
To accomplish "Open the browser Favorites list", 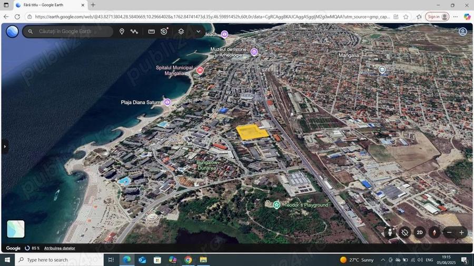I will (x=419, y=17).
